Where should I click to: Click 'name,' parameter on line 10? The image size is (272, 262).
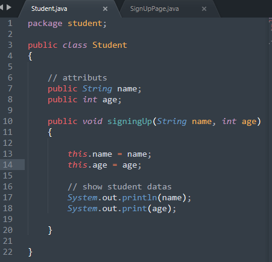click(204, 122)
